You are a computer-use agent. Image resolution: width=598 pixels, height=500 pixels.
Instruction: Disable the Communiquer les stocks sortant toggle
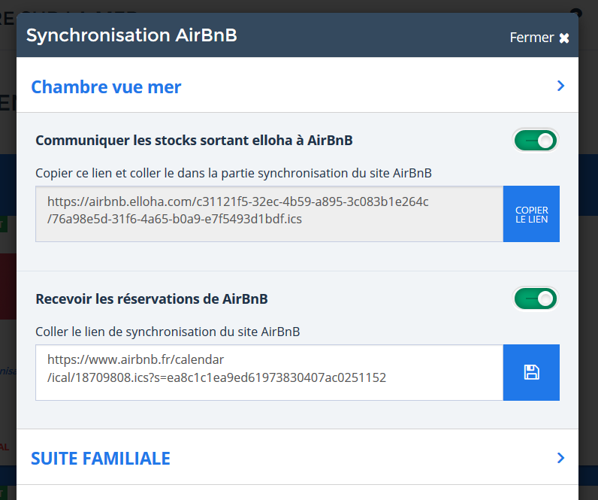coord(536,141)
